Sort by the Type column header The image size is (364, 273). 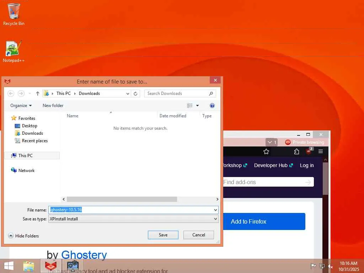207,116
